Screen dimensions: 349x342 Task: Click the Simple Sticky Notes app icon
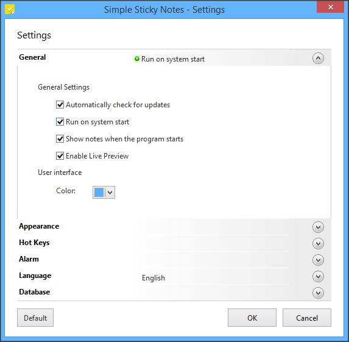[10, 9]
